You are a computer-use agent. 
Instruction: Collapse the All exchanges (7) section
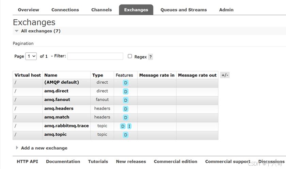tap(41, 31)
